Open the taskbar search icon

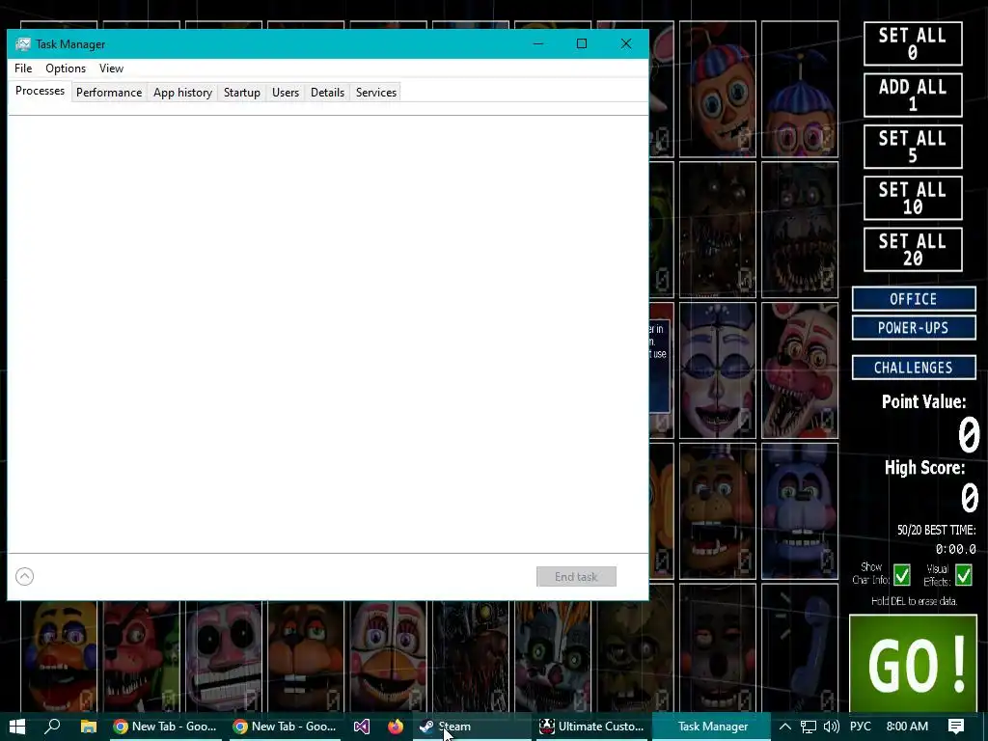click(x=53, y=727)
